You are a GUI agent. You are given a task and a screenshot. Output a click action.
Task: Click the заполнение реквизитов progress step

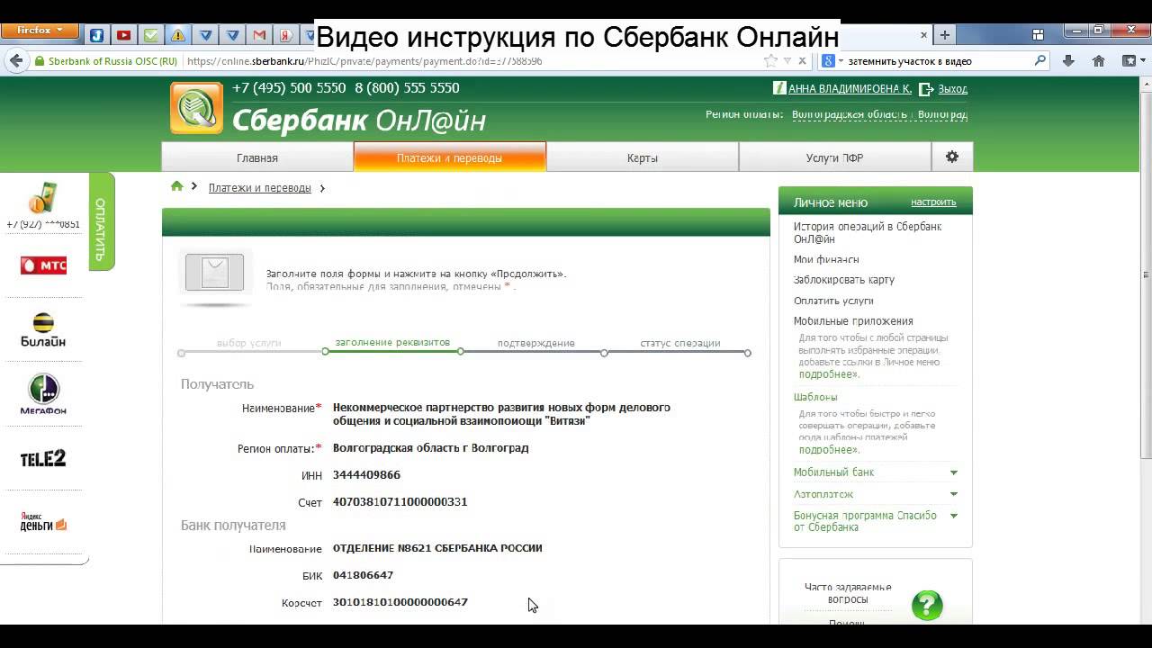click(392, 343)
